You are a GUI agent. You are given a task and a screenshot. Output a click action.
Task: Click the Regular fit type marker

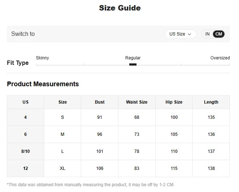point(133,64)
